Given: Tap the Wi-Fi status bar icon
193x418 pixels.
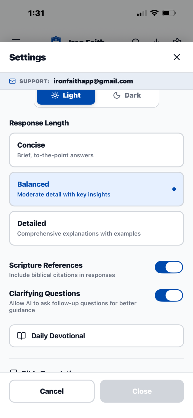Looking at the screenshot, I should (154, 13).
